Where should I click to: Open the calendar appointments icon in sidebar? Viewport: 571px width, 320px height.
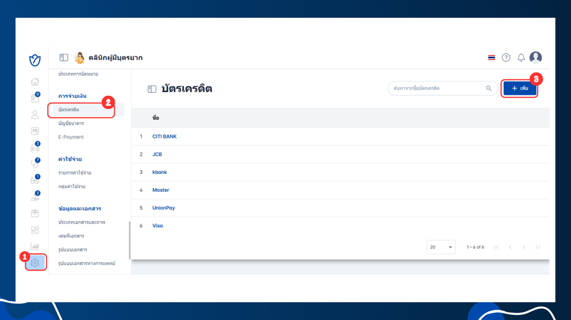[35, 98]
